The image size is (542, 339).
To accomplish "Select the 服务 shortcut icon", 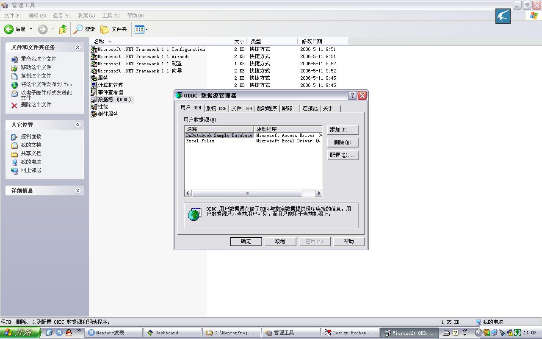I will [94, 78].
